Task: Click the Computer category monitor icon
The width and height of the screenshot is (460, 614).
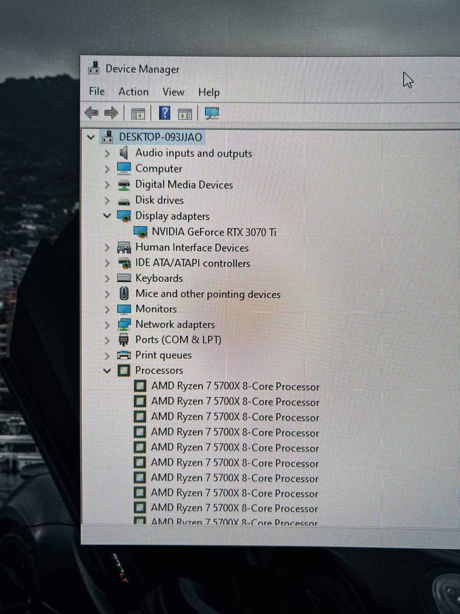Action: pos(124,169)
